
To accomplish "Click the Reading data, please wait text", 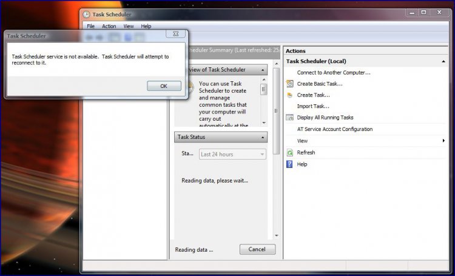I will pos(215,181).
